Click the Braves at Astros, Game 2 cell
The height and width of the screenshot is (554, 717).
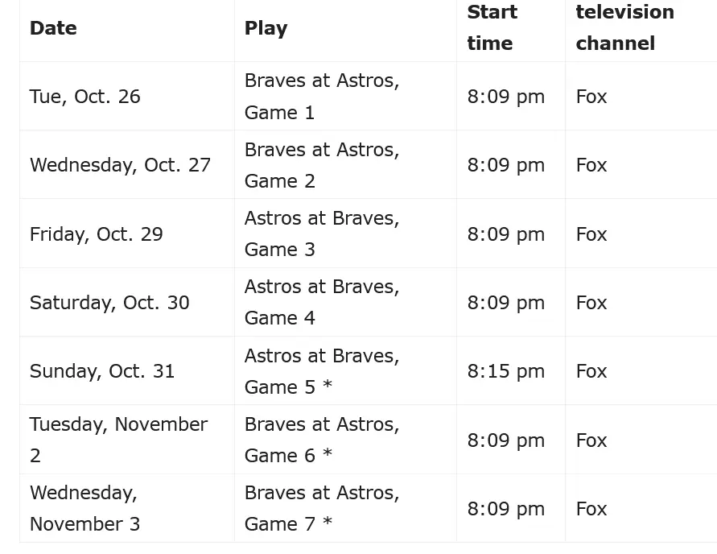(321, 165)
